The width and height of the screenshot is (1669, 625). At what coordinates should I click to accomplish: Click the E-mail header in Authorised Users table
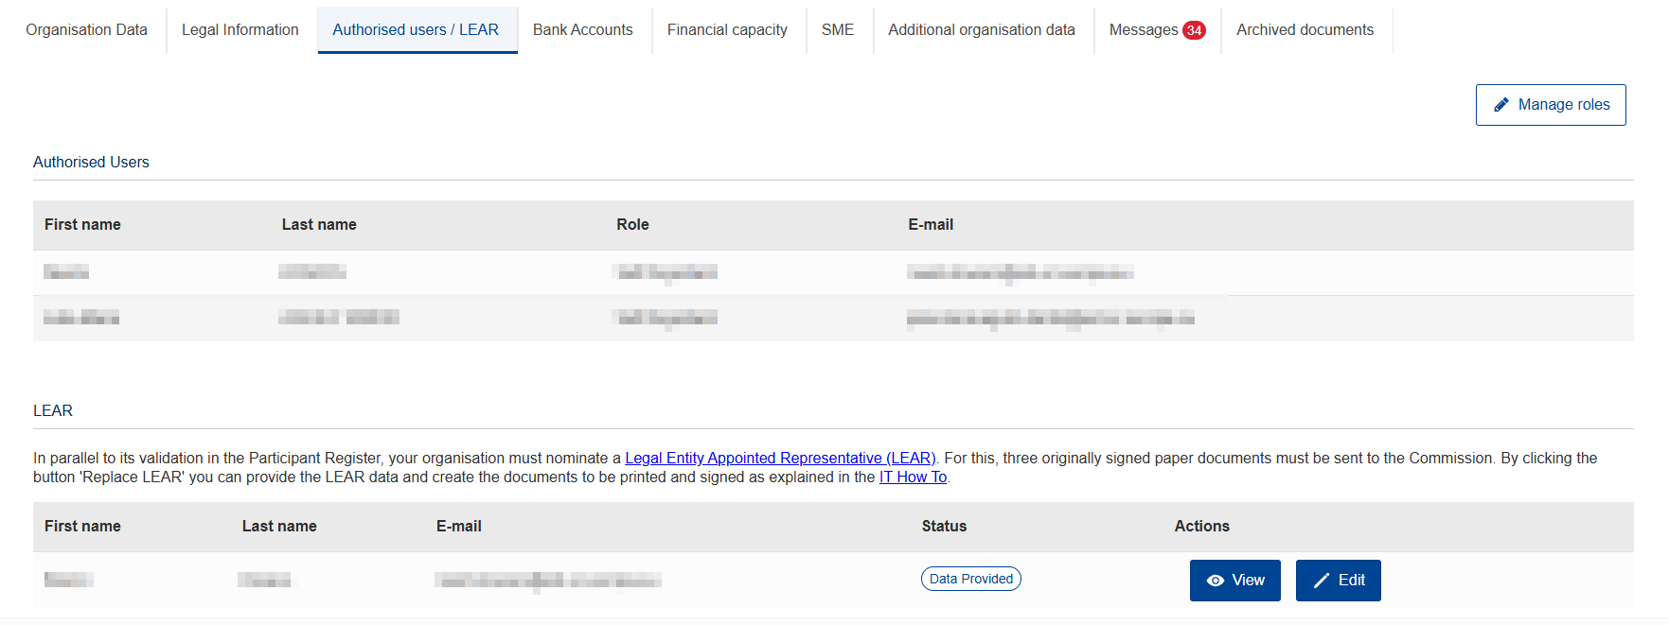coord(931,225)
